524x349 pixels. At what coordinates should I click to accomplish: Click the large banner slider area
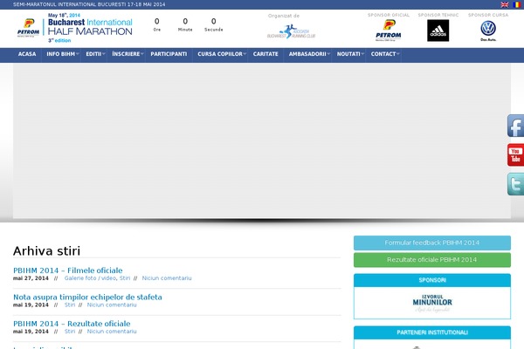click(x=262, y=140)
